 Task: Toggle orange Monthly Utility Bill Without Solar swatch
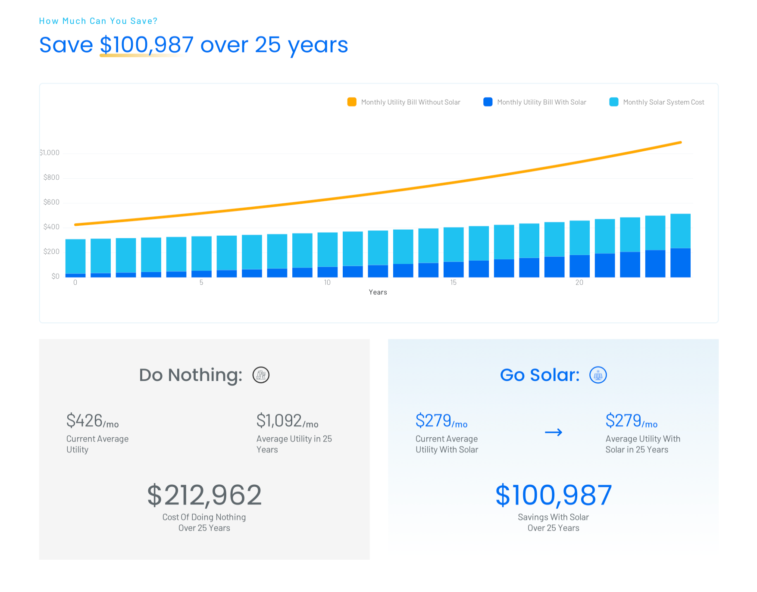click(352, 102)
